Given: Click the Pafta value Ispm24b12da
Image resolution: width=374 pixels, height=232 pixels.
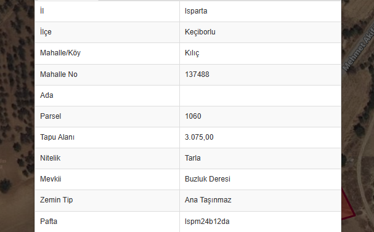Looking at the screenshot, I should point(207,222).
